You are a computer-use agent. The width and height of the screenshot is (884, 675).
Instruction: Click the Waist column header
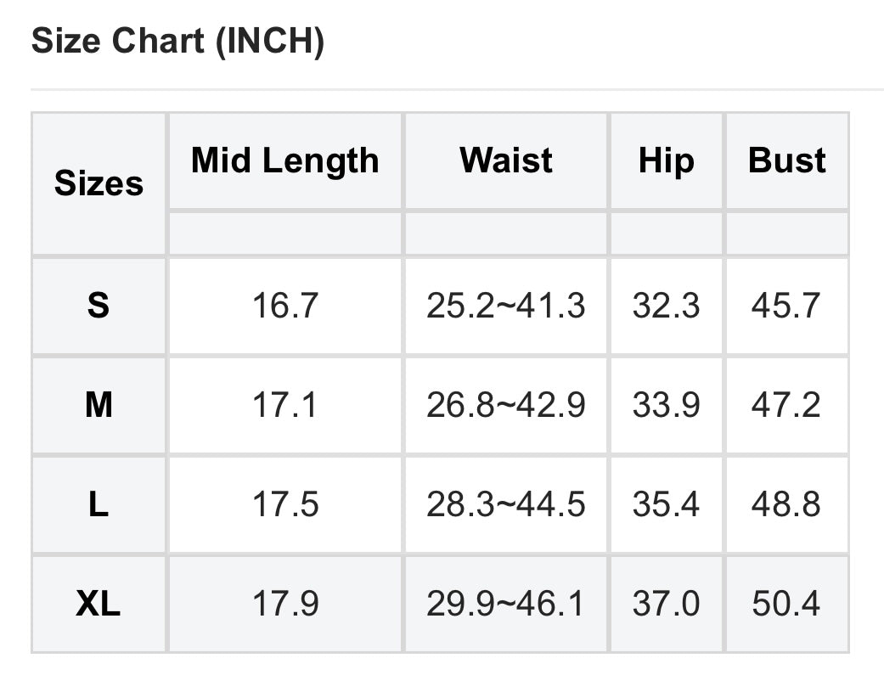tap(505, 160)
